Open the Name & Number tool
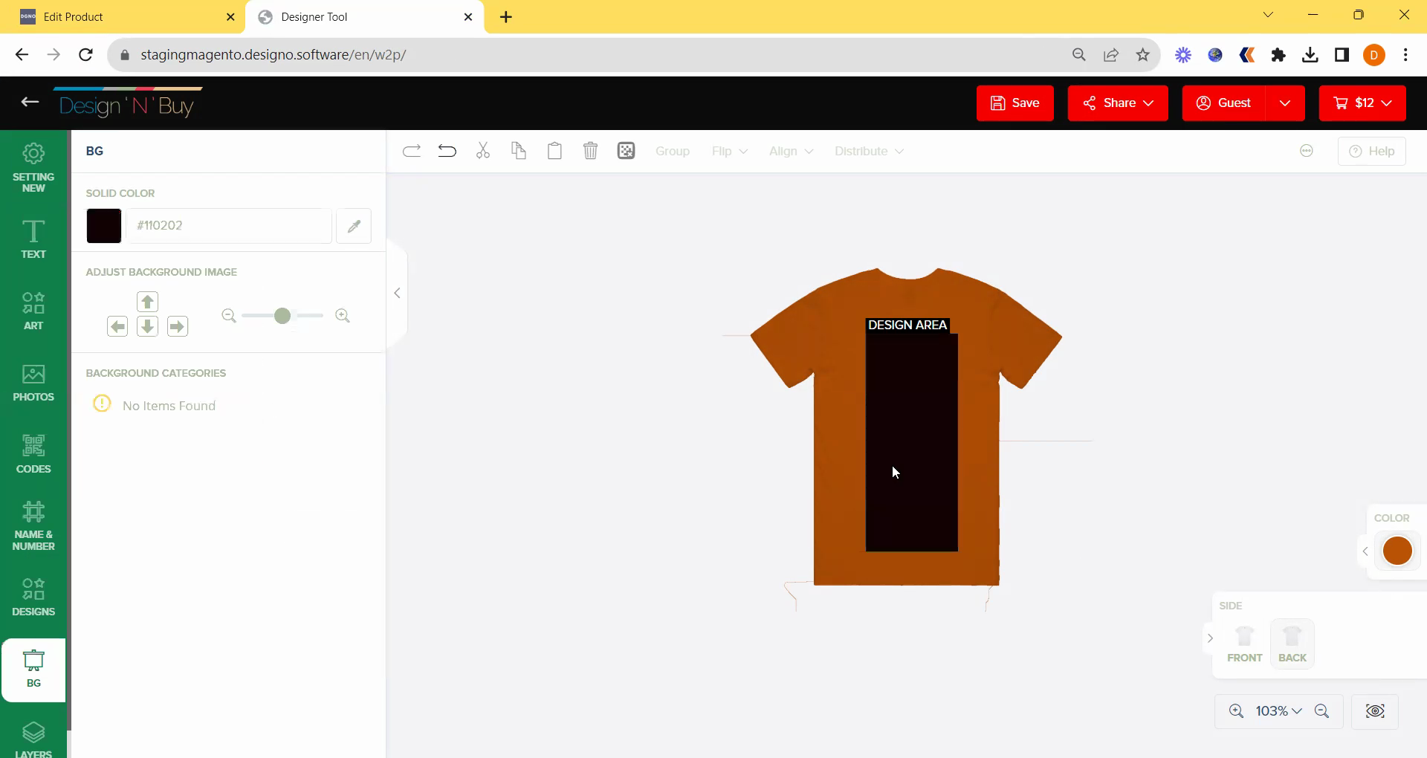1427x758 pixels. point(33,525)
